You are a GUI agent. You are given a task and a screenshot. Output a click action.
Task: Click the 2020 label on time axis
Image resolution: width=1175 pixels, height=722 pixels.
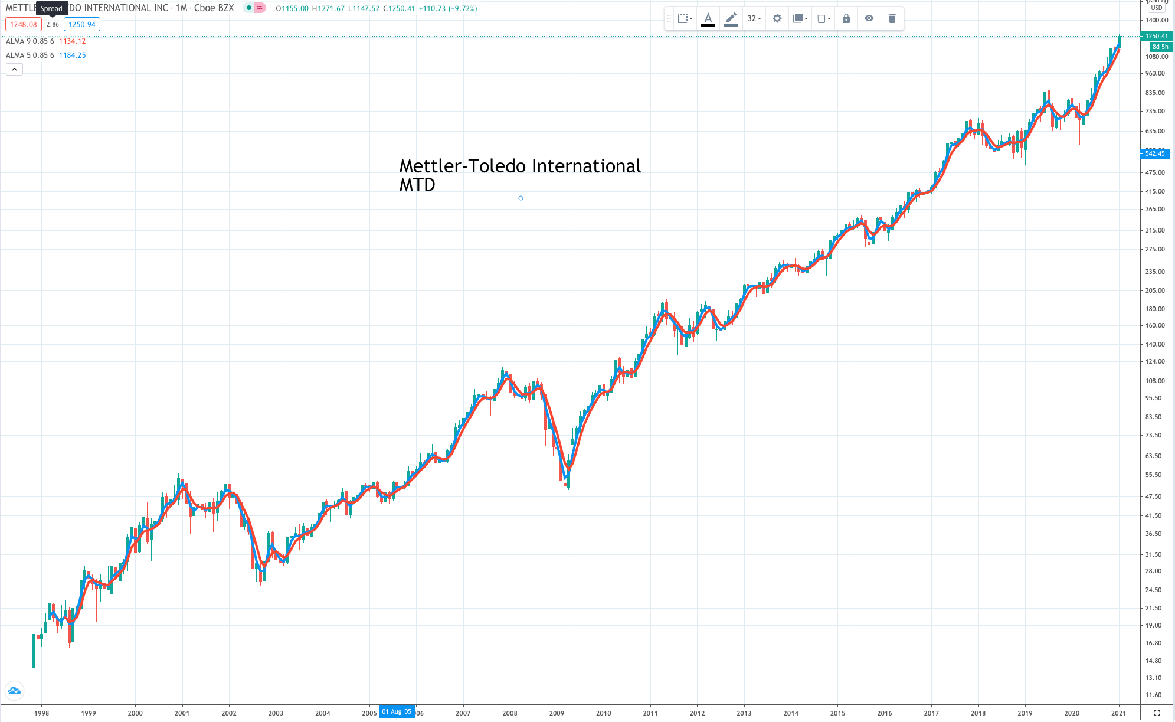pos(1072,713)
